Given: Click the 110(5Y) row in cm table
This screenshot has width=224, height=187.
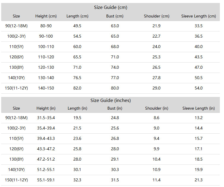Looking at the screenshot, I should [110, 47].
